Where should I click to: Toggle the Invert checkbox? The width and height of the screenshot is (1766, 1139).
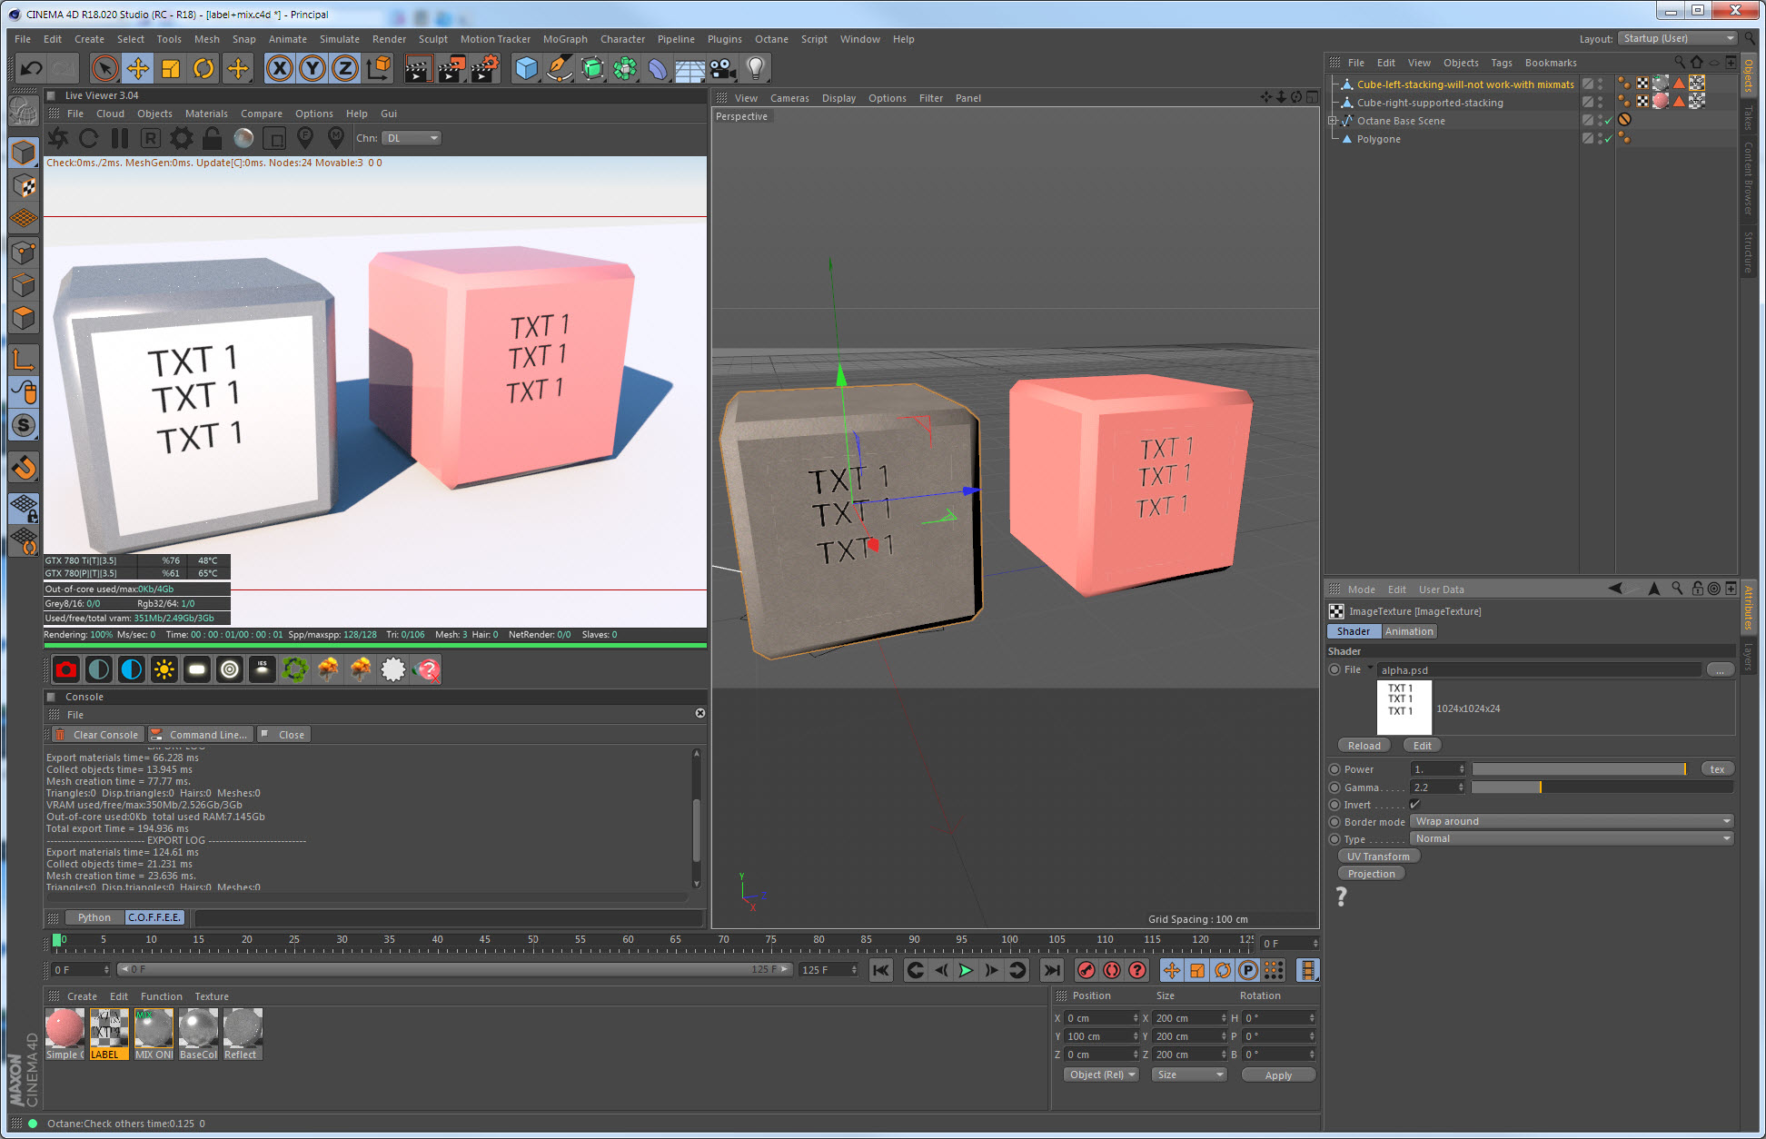pyautogui.click(x=1414, y=805)
